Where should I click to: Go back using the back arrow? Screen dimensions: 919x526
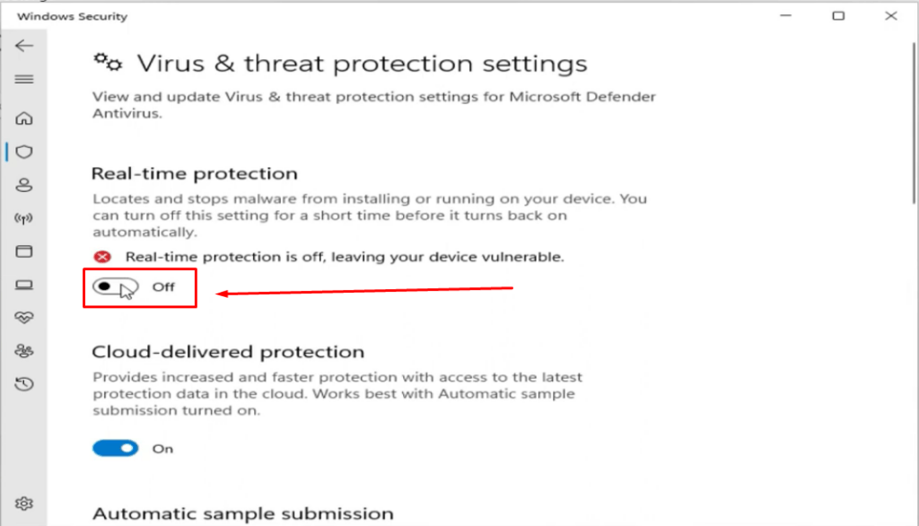point(24,46)
